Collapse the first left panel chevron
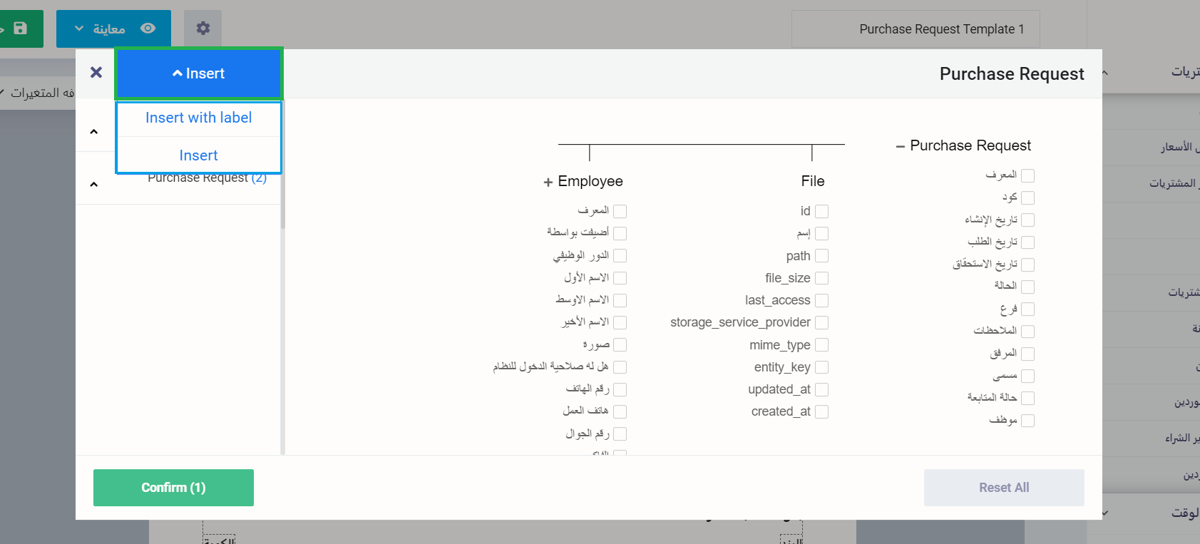The width and height of the screenshot is (1200, 544). pos(94,132)
